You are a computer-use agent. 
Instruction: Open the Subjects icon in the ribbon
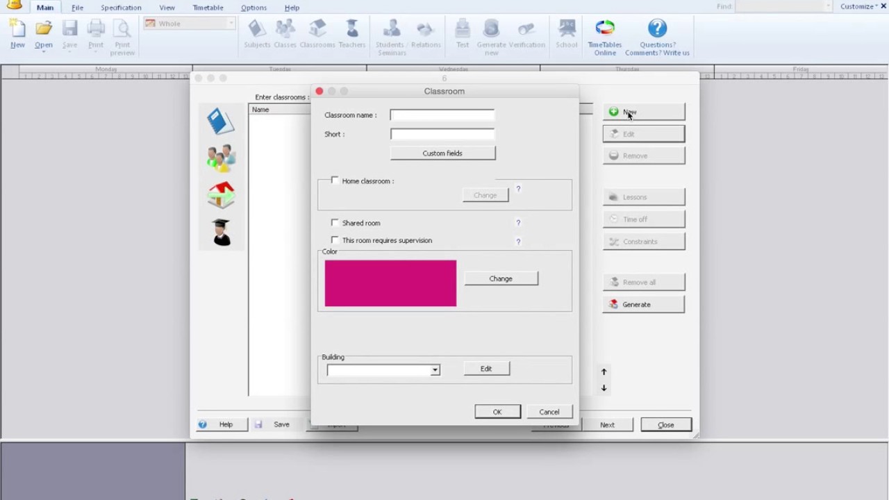[x=257, y=34]
